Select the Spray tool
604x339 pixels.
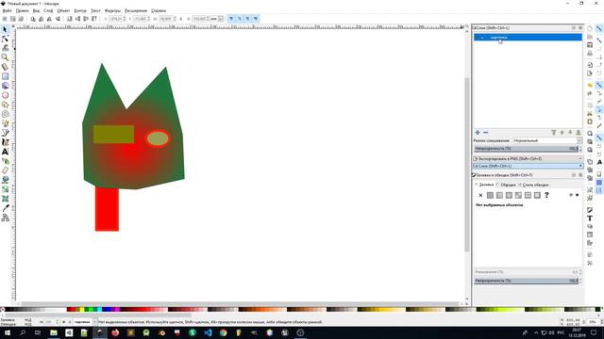tap(5, 161)
